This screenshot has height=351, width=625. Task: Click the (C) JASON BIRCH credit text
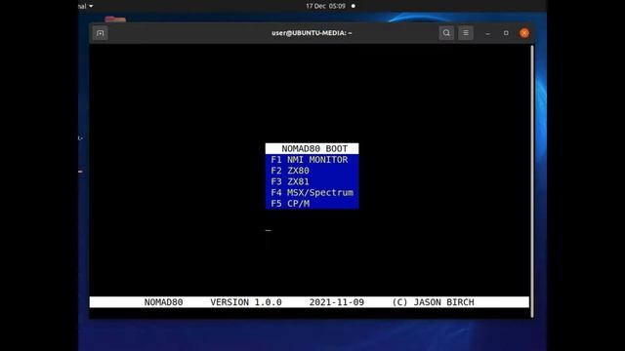(434, 302)
